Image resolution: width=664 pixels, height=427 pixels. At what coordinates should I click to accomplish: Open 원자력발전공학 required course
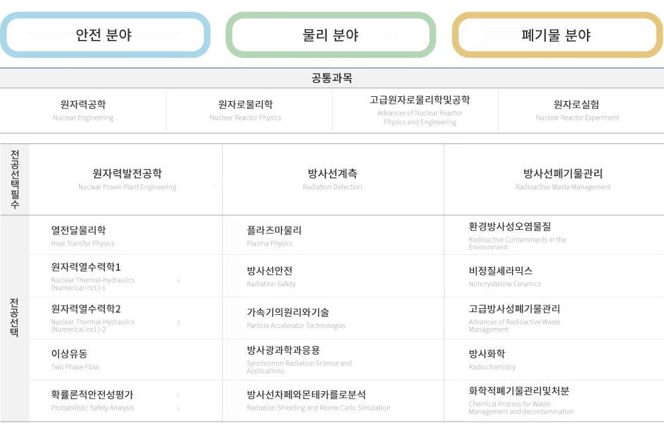127,174
